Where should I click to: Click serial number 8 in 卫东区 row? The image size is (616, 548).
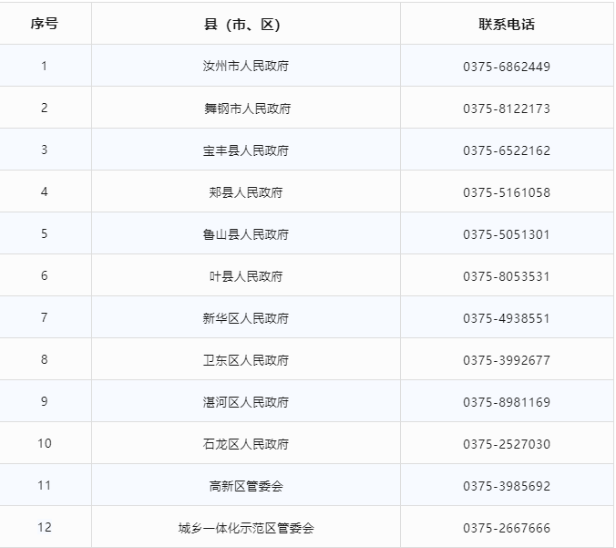pyautogui.click(x=45, y=359)
